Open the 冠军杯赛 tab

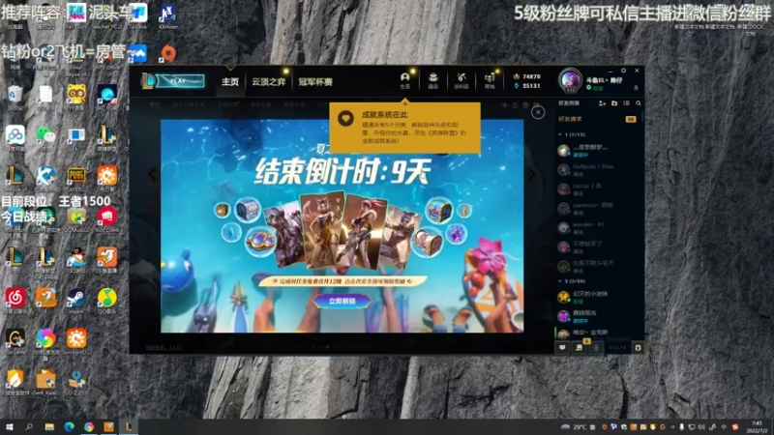315,82
